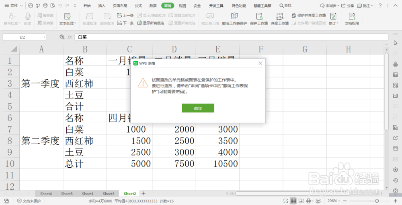Add a new sheet with plus button

click(144, 193)
